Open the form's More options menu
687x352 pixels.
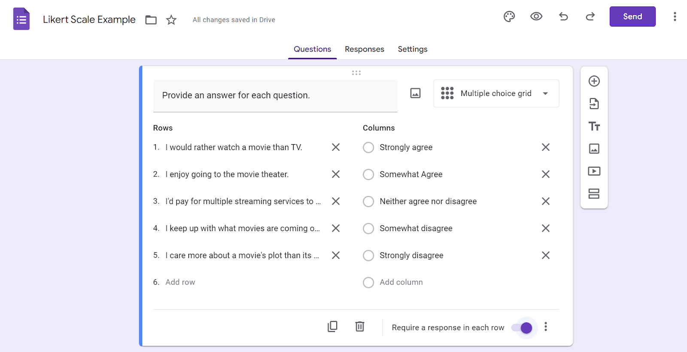tap(675, 17)
